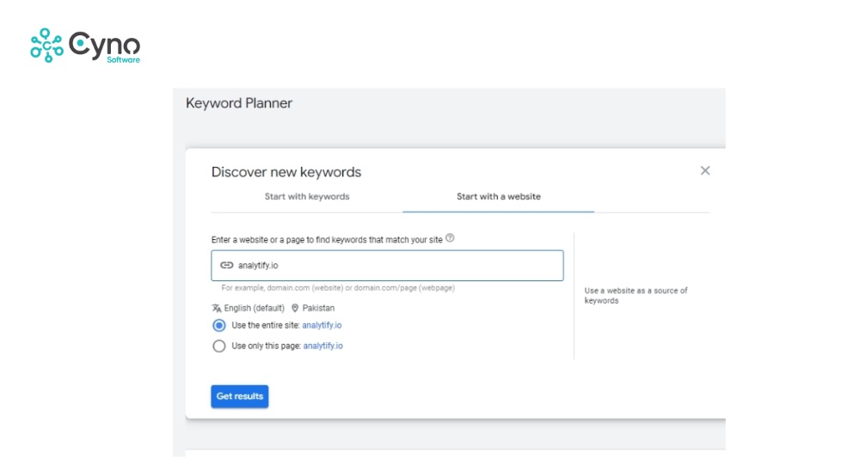Select the 'Use the entire site' radio button
860x473 pixels.
[219, 326]
